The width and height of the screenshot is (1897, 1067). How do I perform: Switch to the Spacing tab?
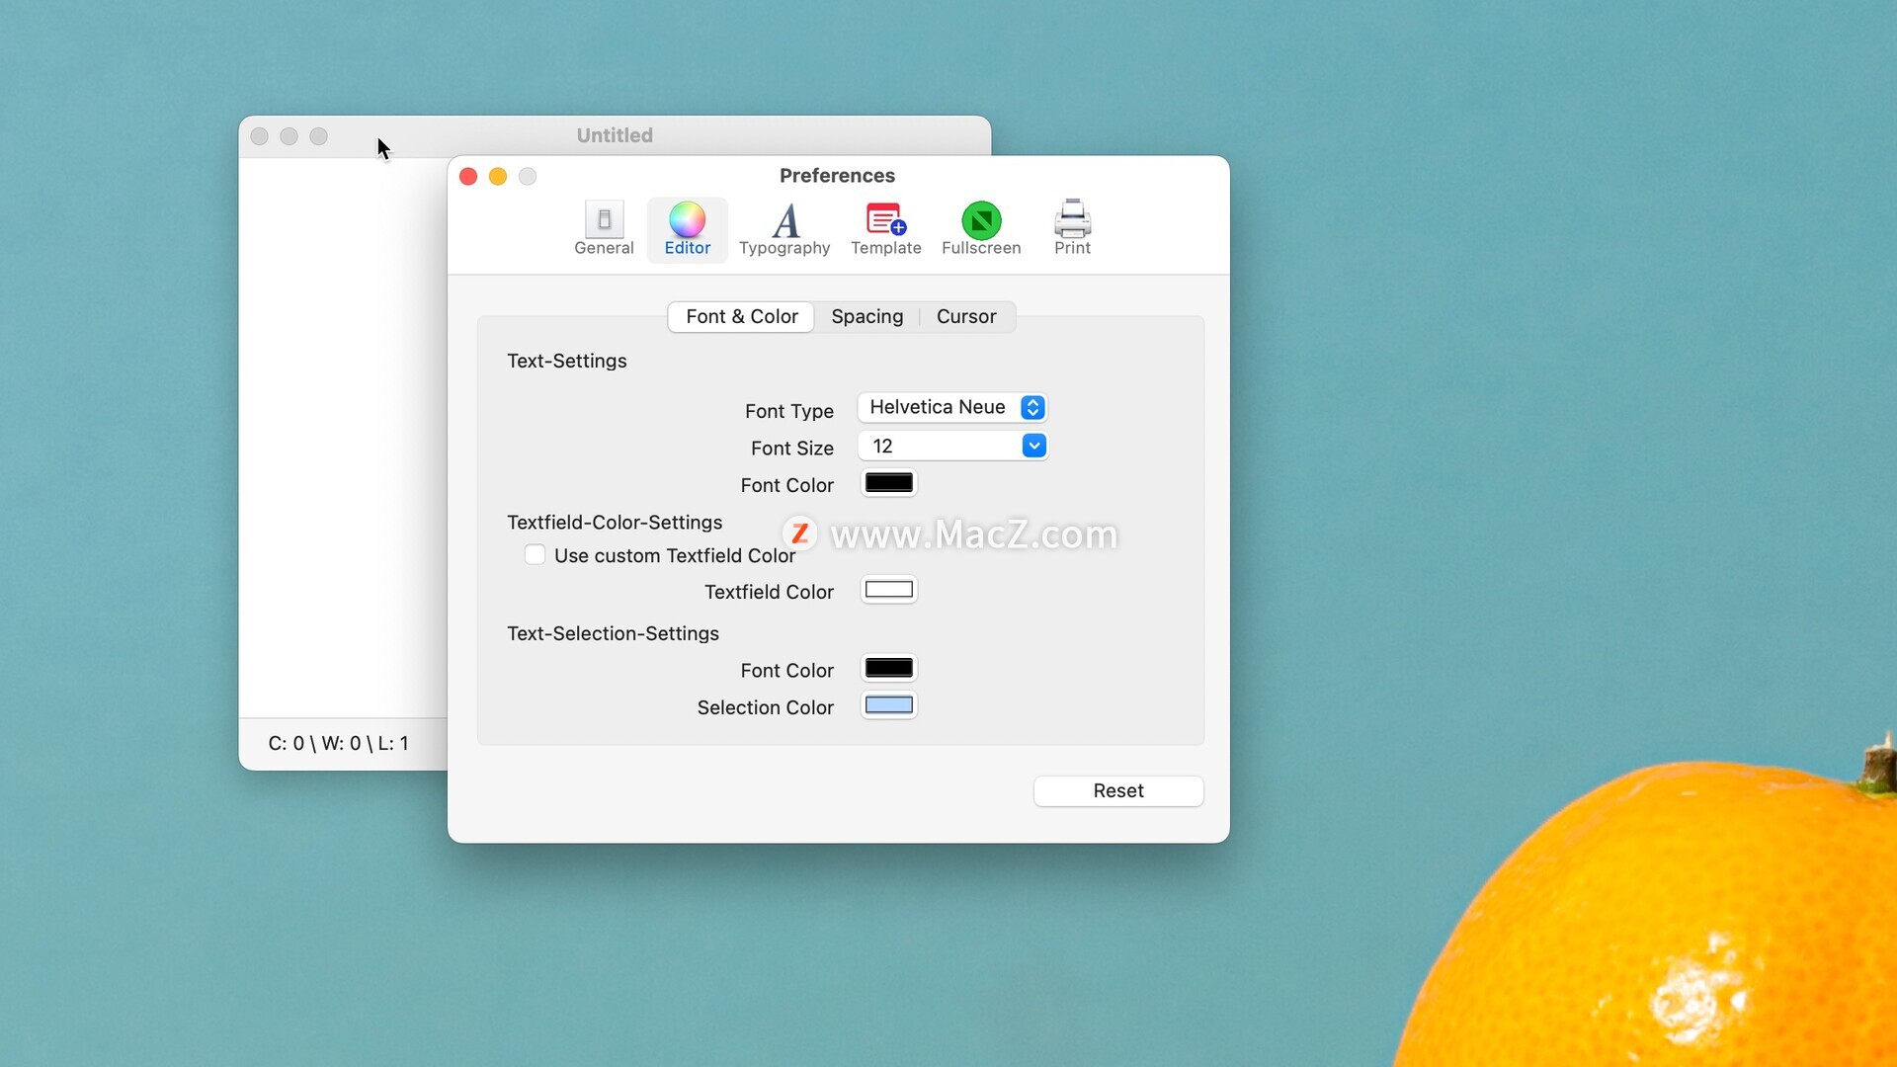866,316
